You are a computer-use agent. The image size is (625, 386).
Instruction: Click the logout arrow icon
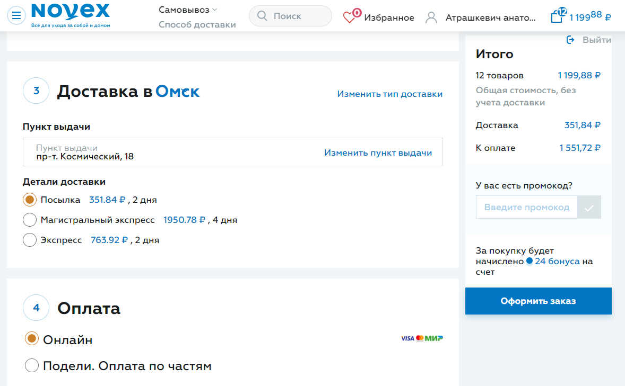[570, 40]
